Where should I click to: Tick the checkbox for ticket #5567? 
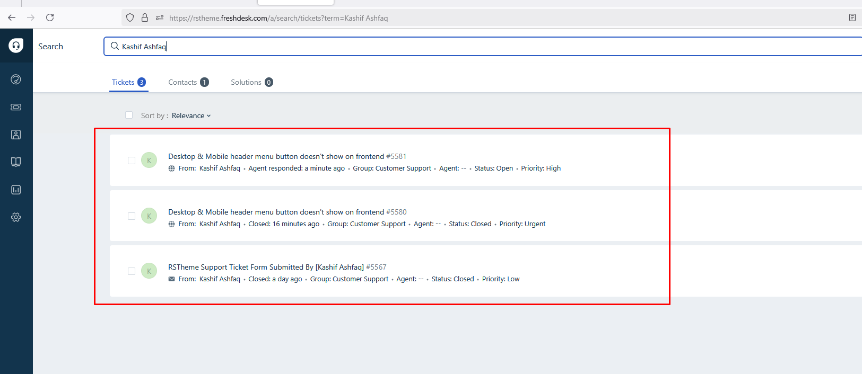click(x=132, y=271)
